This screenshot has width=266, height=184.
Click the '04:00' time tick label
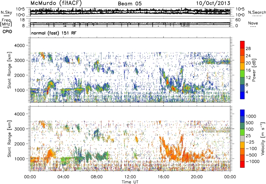point(63,177)
